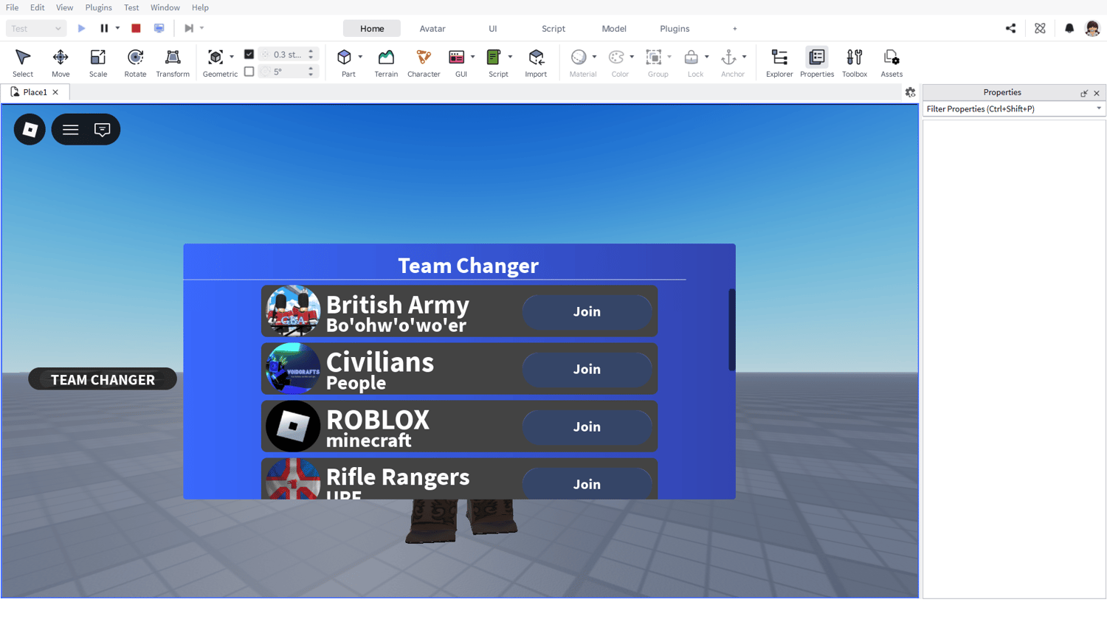Image resolution: width=1107 pixels, height=622 pixels.
Task: Click the share icon
Action: click(x=1010, y=28)
